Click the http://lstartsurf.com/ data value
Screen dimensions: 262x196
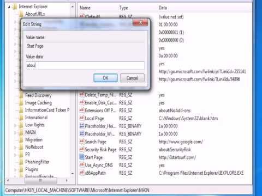coord(177,157)
